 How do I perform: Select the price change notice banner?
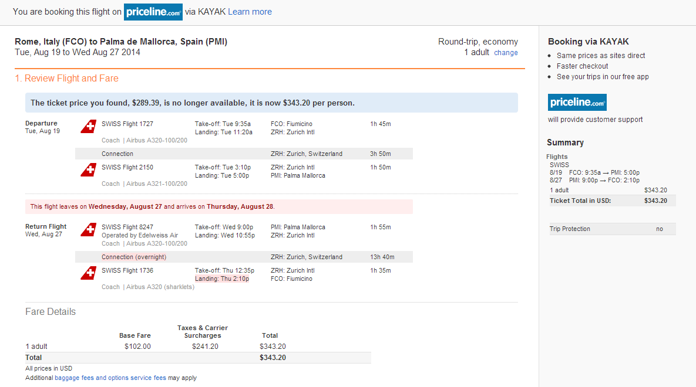272,103
